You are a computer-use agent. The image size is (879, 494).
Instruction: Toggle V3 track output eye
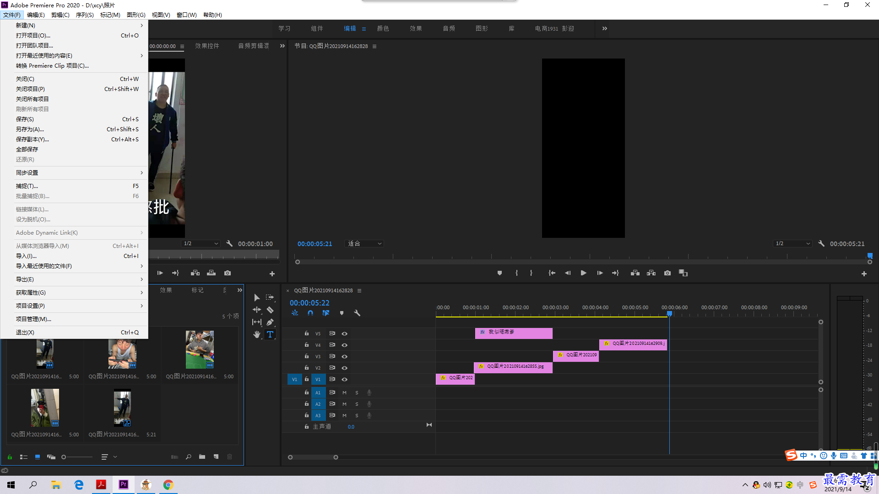(x=344, y=356)
